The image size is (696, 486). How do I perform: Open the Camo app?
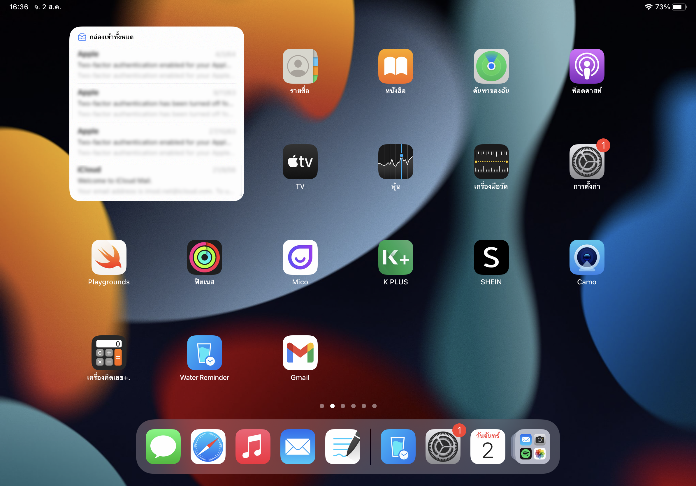[x=587, y=257]
